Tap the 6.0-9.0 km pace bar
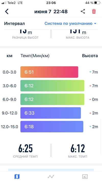Screen dimensions: 102x182 click(x=52, y=99)
